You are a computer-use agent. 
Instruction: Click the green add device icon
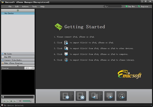18,10
